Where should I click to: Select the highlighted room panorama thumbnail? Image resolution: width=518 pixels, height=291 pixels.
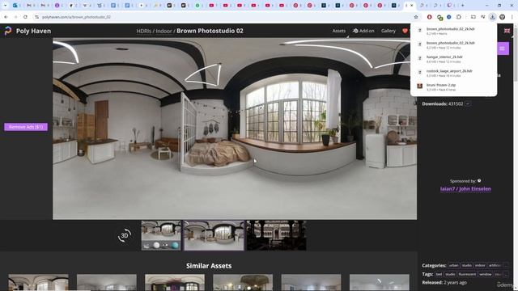click(214, 235)
